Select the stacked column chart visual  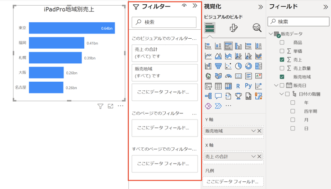(218, 46)
